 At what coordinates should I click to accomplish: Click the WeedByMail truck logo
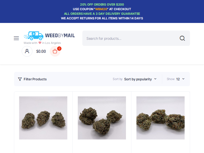34,36
